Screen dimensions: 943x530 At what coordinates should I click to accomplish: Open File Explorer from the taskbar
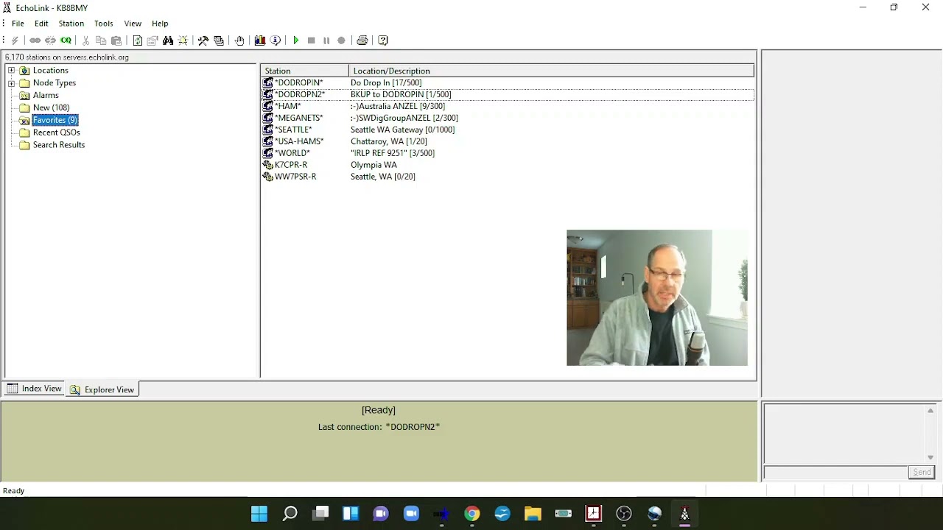tap(533, 514)
